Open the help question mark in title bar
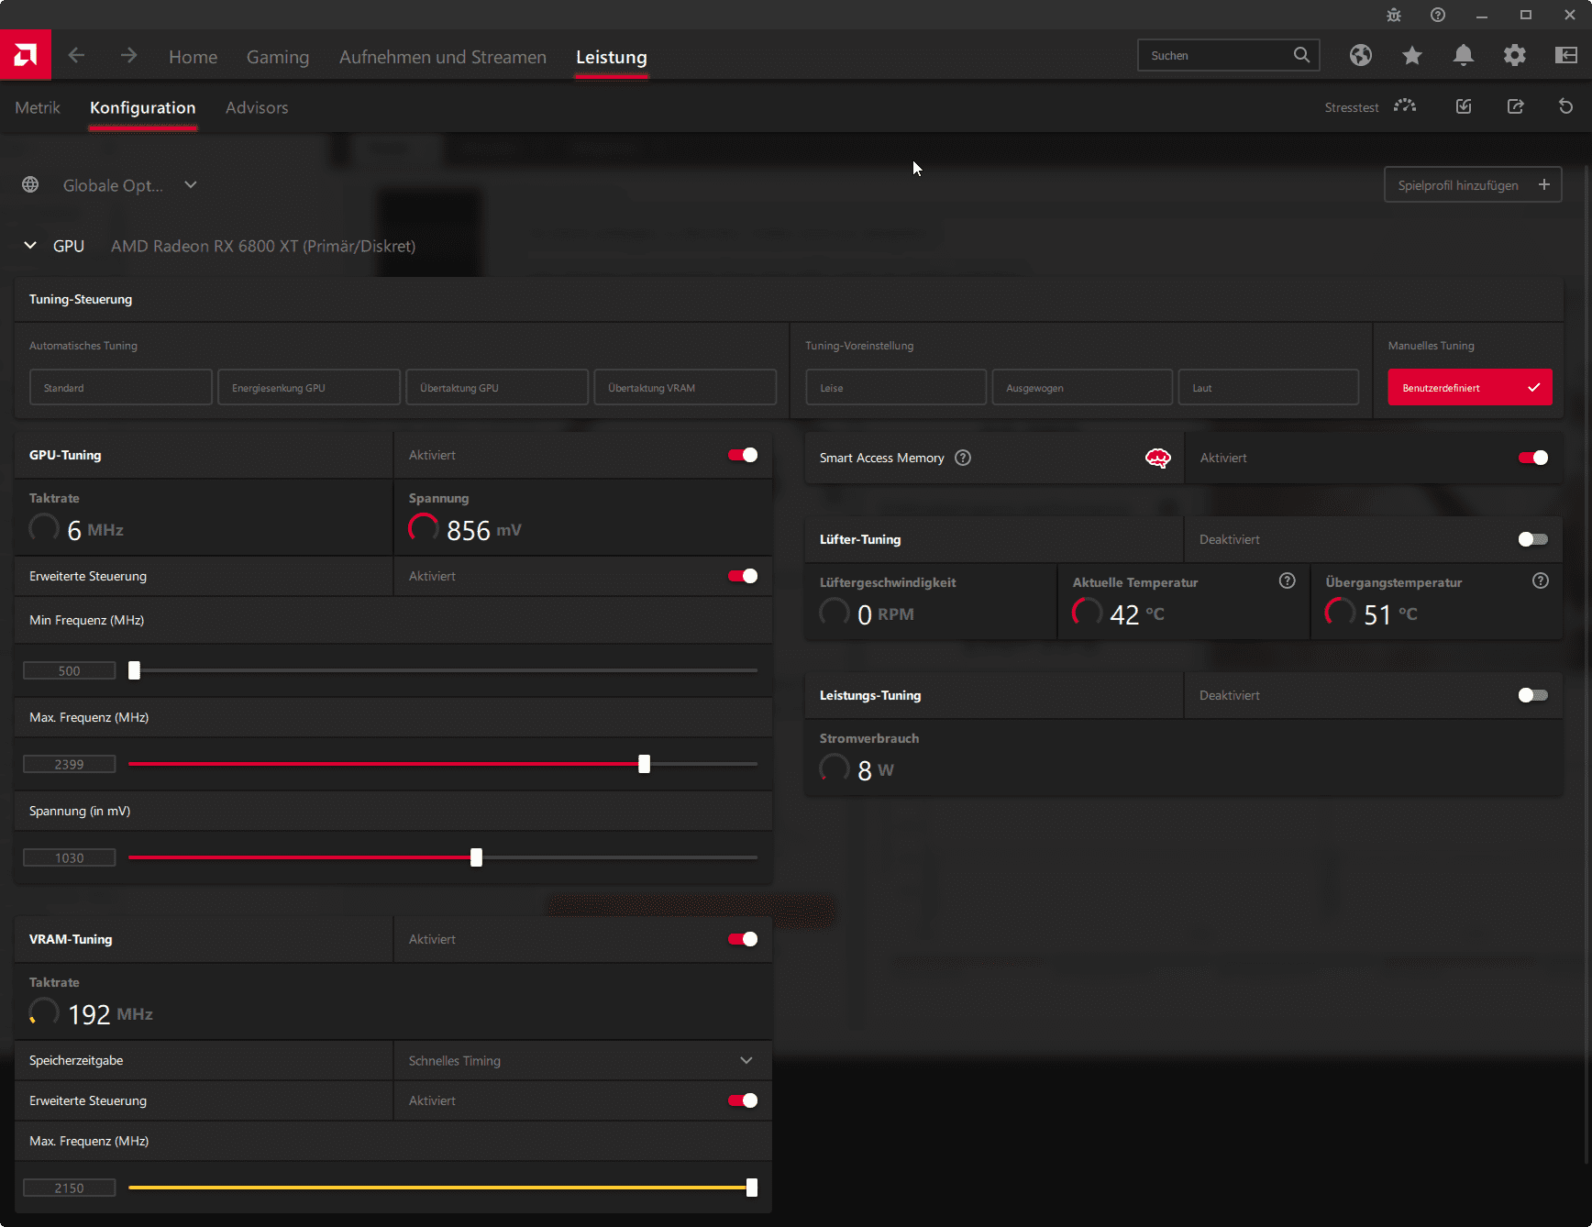This screenshot has width=1592, height=1227. click(1438, 15)
